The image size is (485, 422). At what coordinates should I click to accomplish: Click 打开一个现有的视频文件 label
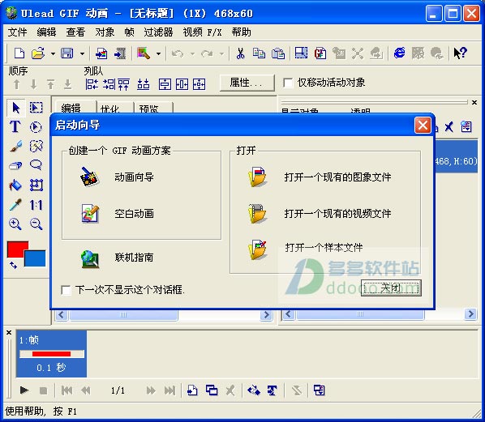(x=337, y=214)
